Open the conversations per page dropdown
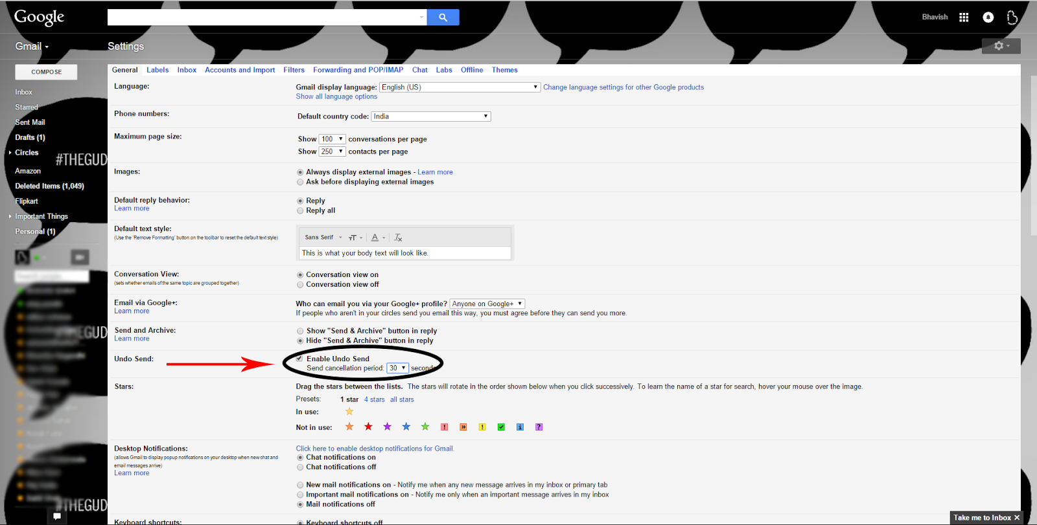 [x=332, y=139]
